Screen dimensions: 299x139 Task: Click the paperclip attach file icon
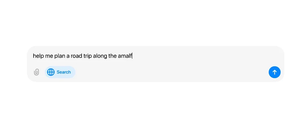click(x=36, y=72)
